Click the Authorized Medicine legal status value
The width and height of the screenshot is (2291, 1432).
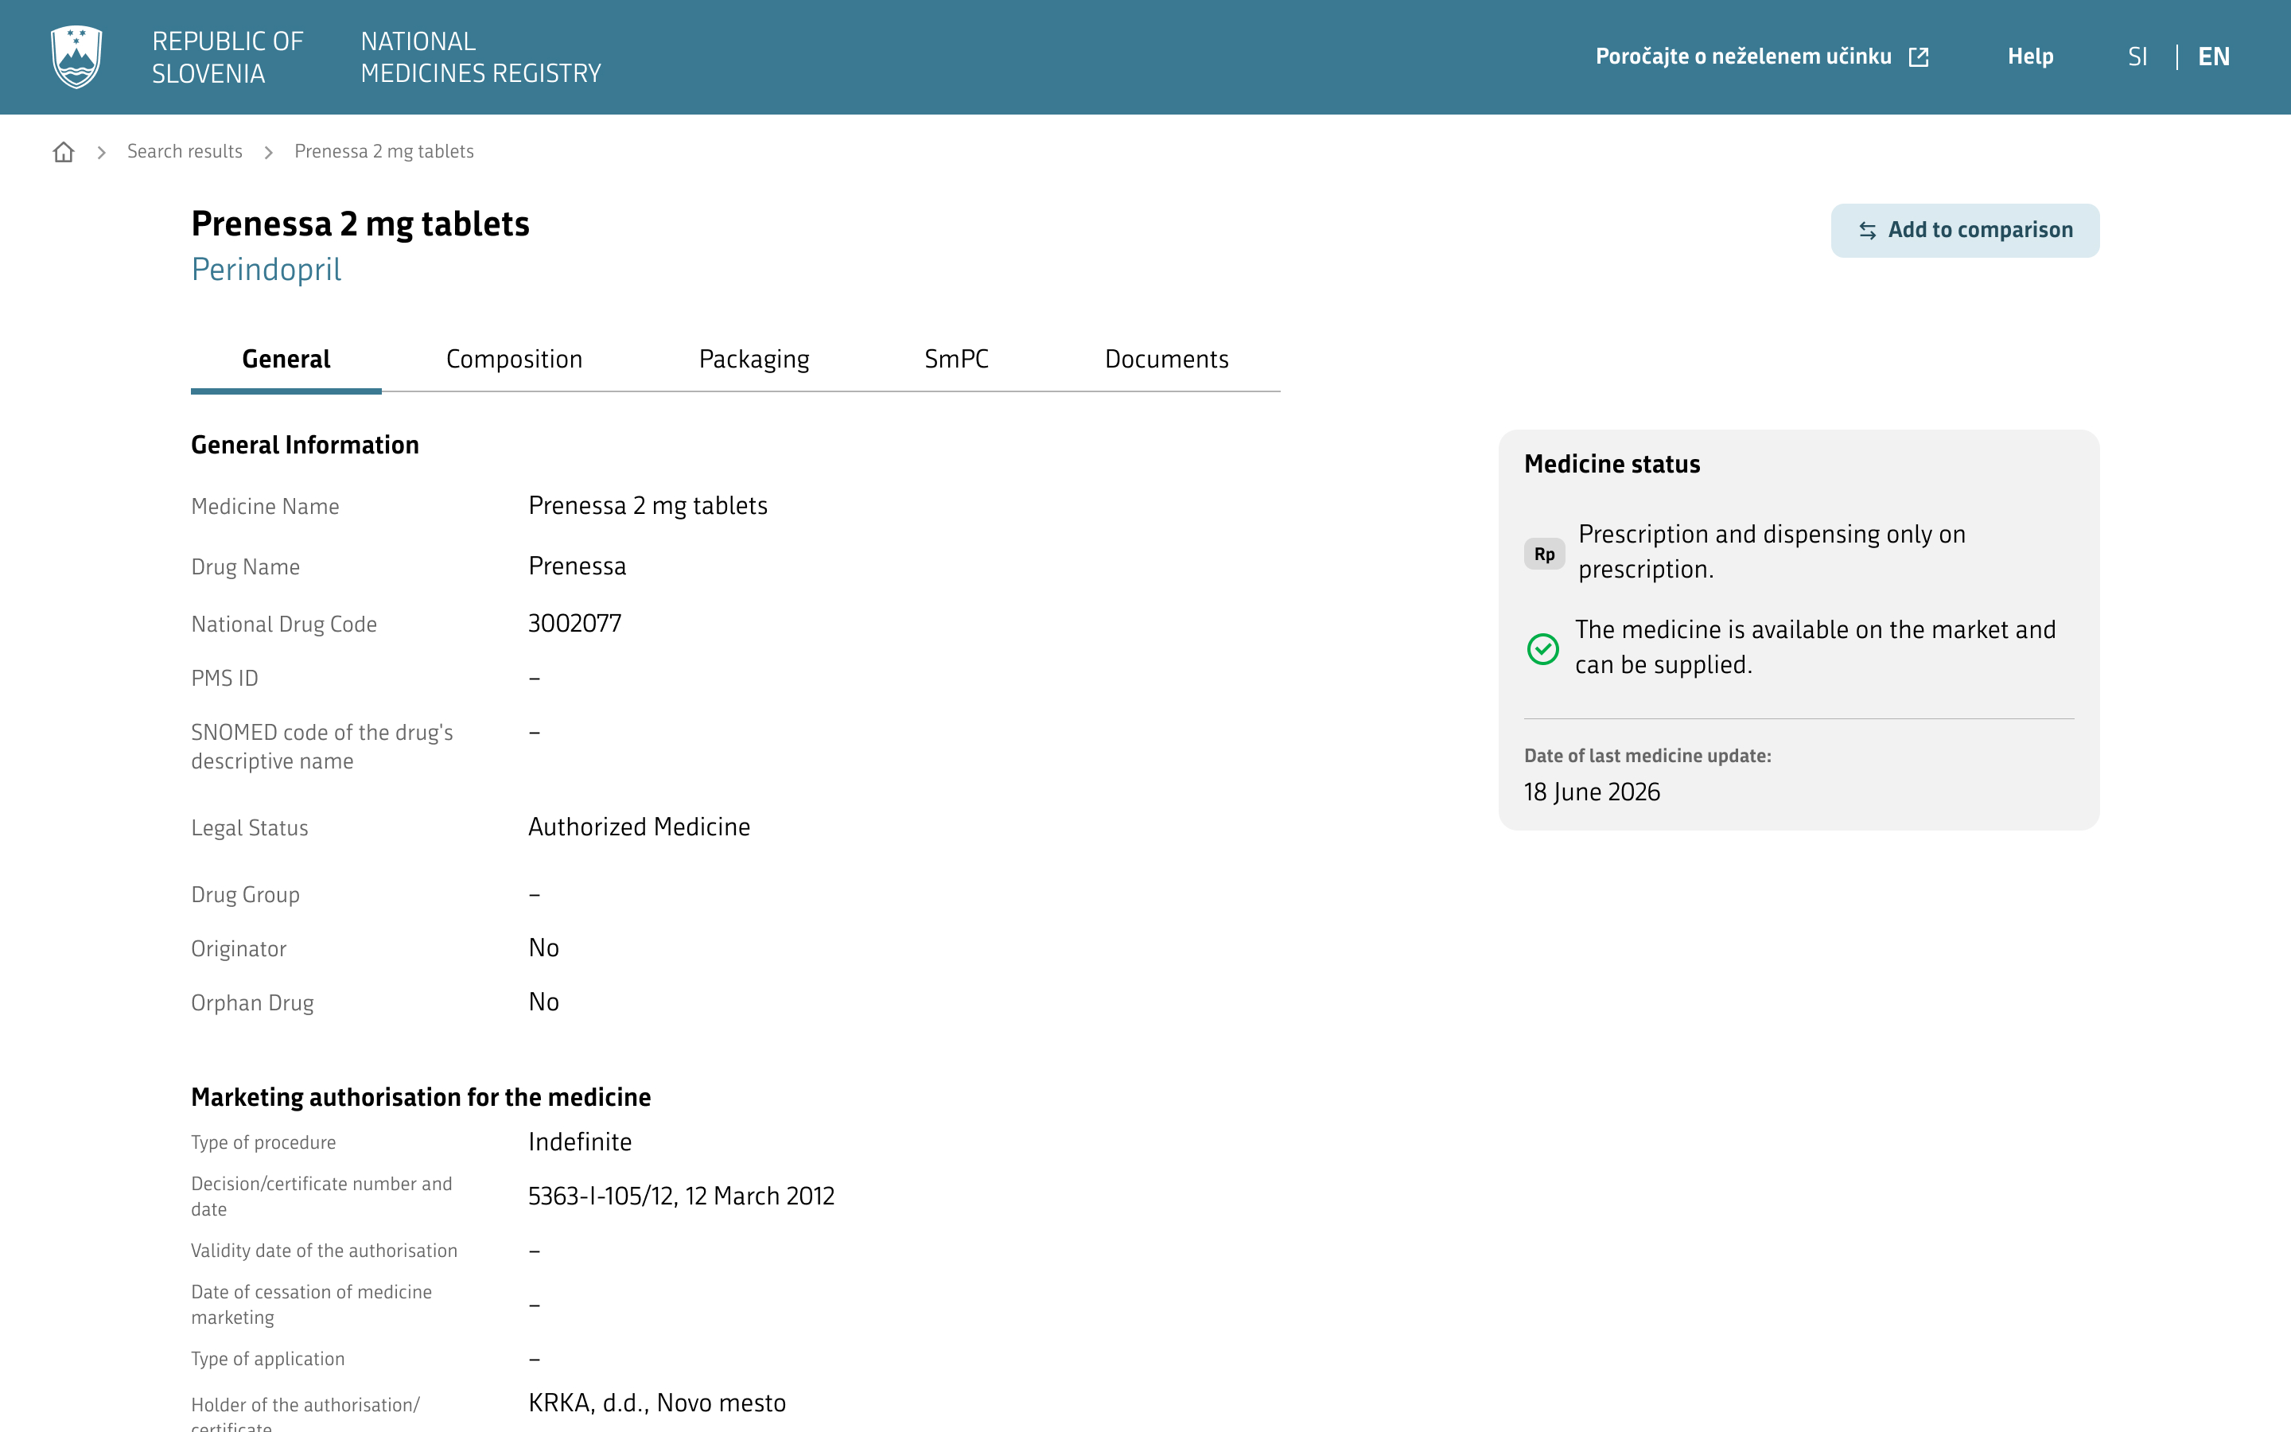coord(639,827)
